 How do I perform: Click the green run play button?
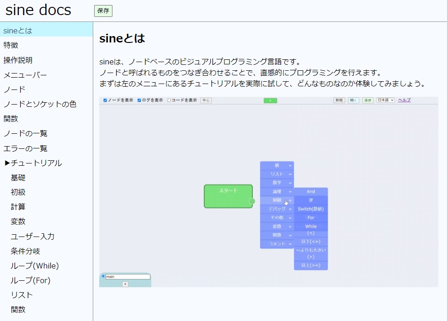[270, 100]
